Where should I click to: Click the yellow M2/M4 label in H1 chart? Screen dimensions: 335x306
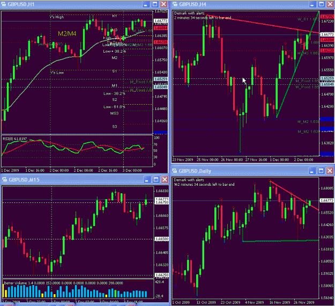coord(67,34)
